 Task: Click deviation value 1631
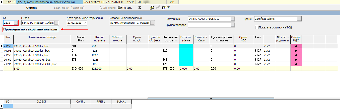[171, 60]
